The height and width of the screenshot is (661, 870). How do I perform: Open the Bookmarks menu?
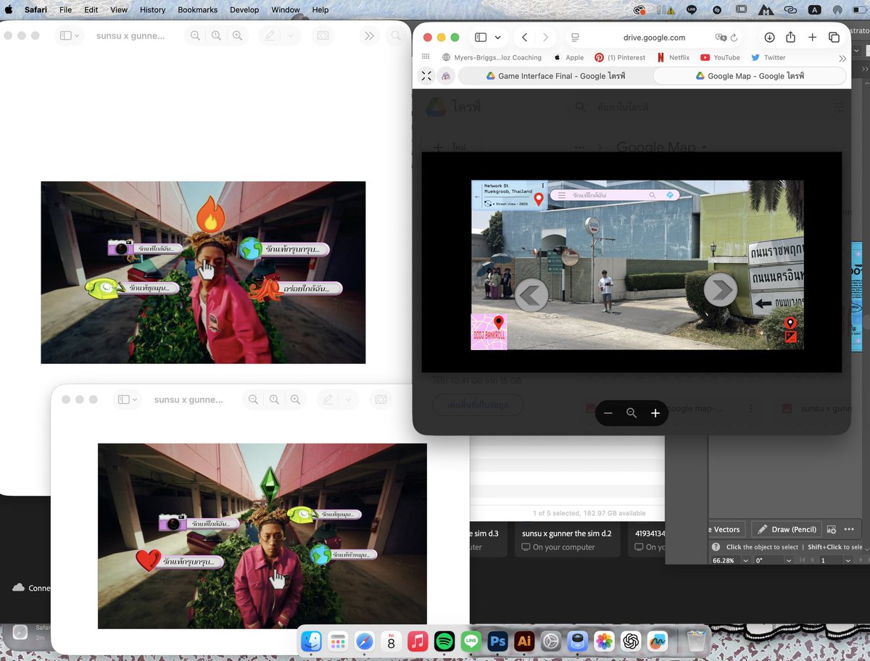(x=198, y=9)
